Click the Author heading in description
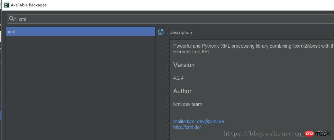Screen dimensions: 334x140 pyautogui.click(x=182, y=91)
